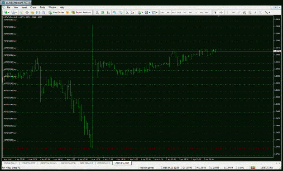The width and height of the screenshot is (283, 171).
Task: Select the Trendline drawing tool
Action: pyautogui.click(x=239, y=12)
